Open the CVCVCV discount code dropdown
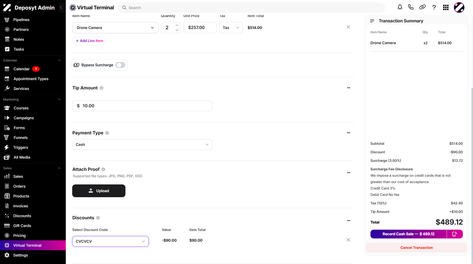Image resolution: width=473 pixels, height=264 pixels. [111, 241]
